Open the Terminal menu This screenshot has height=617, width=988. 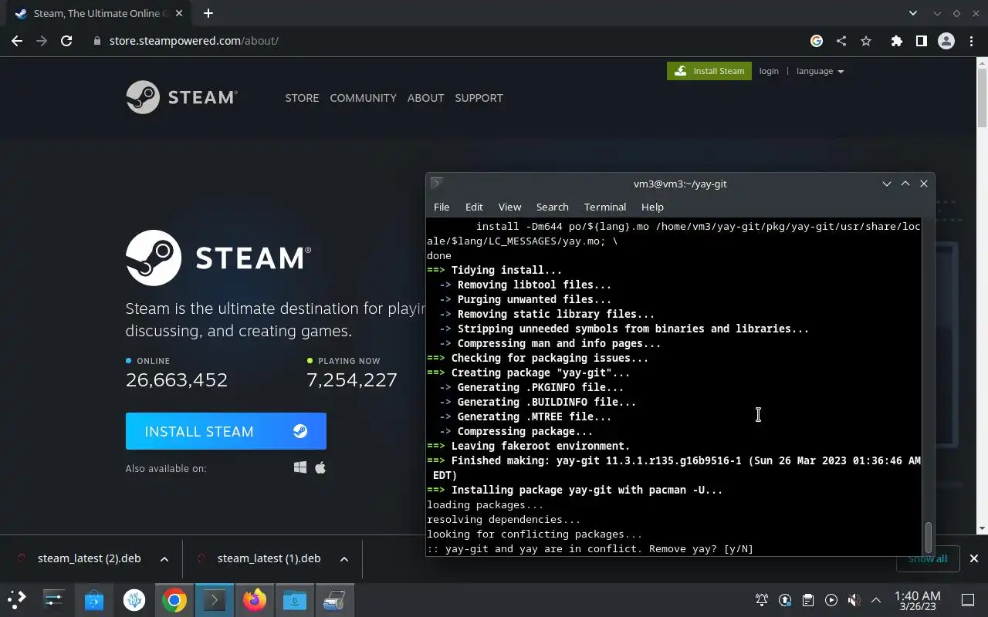click(x=605, y=207)
